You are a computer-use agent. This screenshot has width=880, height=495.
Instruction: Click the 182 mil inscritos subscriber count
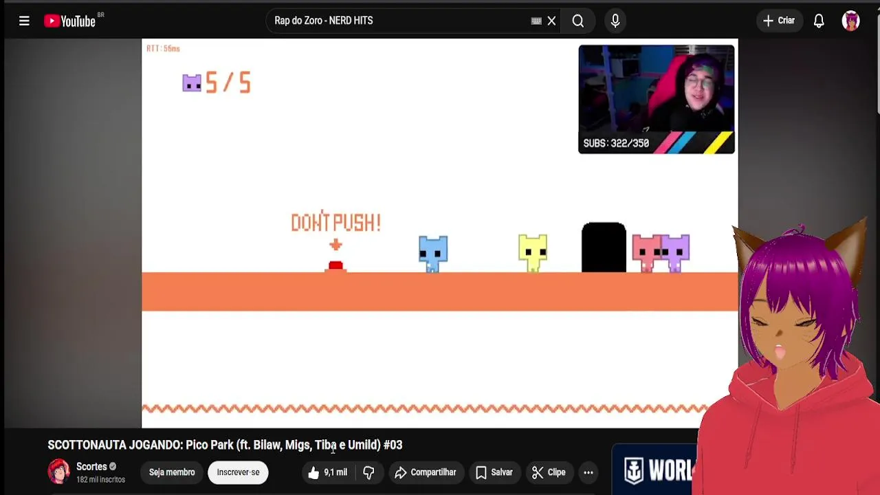point(100,480)
